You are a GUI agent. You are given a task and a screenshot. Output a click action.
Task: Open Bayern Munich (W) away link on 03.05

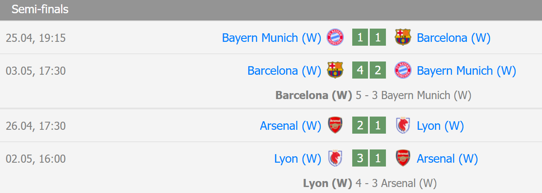point(467,70)
